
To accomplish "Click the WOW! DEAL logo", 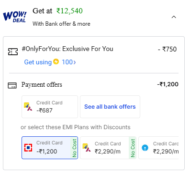I will pos(15,17).
